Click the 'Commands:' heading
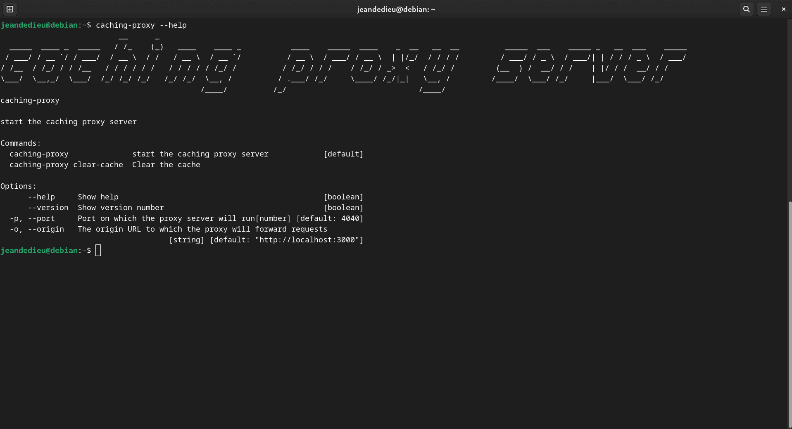 tap(21, 143)
